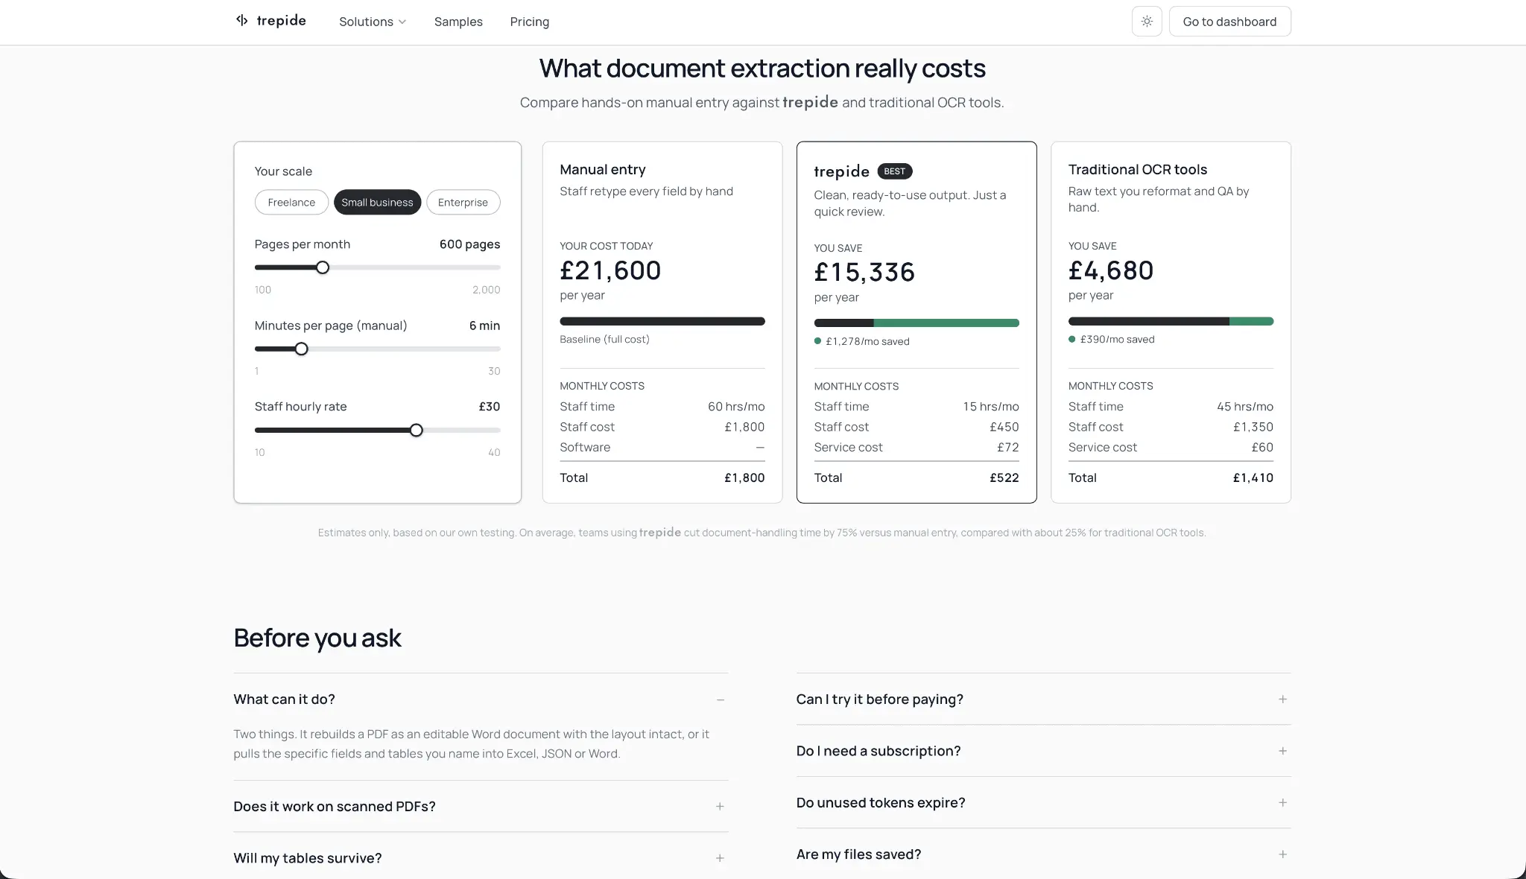Click the trepide logo icon
Viewport: 1526px width, 879px height.
tap(241, 20)
